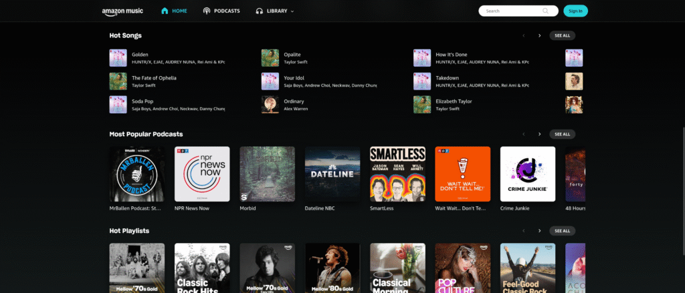685x293 pixels.
Task: Advance Hot Playlists carousel with right arrow
Action: click(539, 231)
